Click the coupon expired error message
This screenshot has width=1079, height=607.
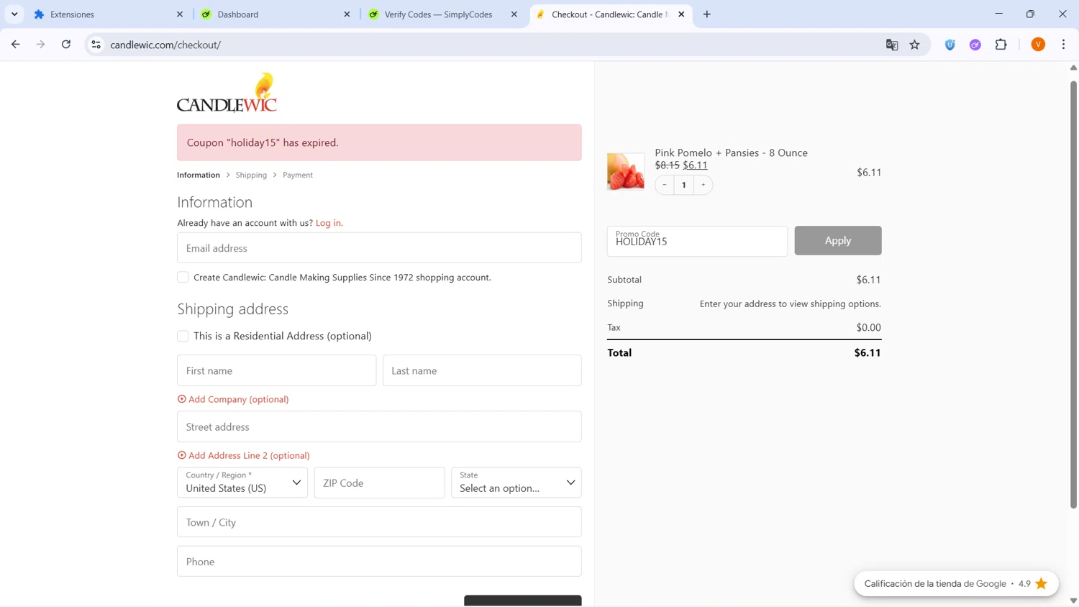coord(379,142)
